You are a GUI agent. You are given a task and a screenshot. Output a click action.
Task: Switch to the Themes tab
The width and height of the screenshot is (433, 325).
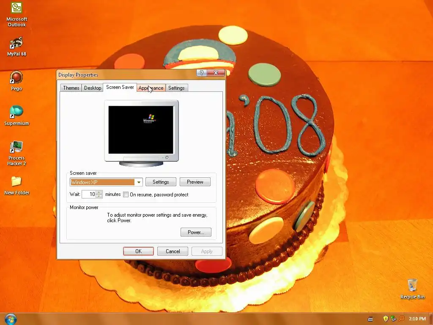[71, 88]
